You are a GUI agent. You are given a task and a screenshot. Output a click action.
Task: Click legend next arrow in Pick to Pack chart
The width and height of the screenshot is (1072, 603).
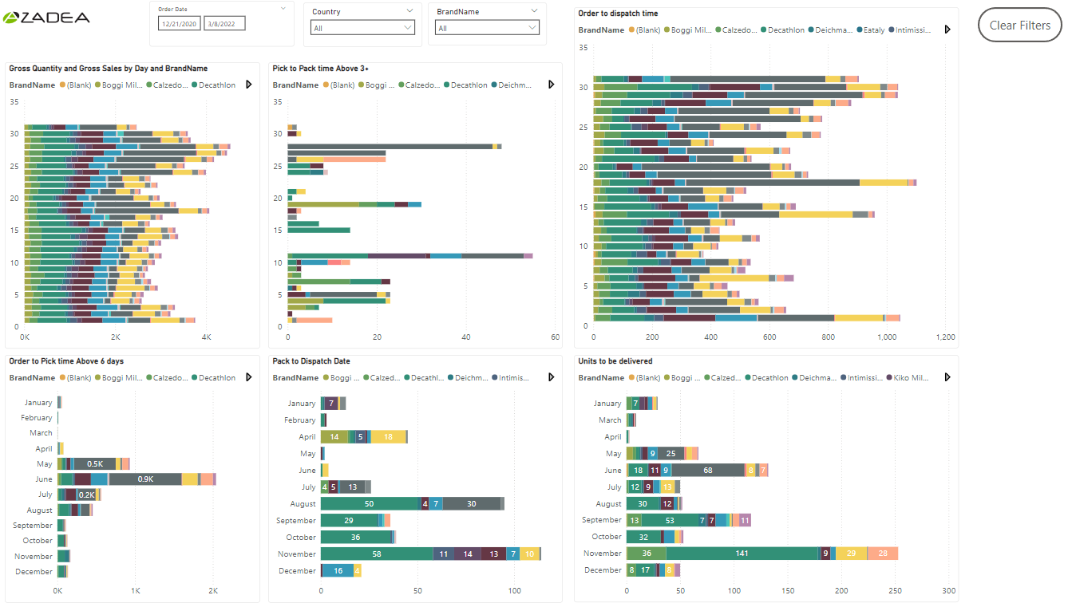[x=551, y=85]
